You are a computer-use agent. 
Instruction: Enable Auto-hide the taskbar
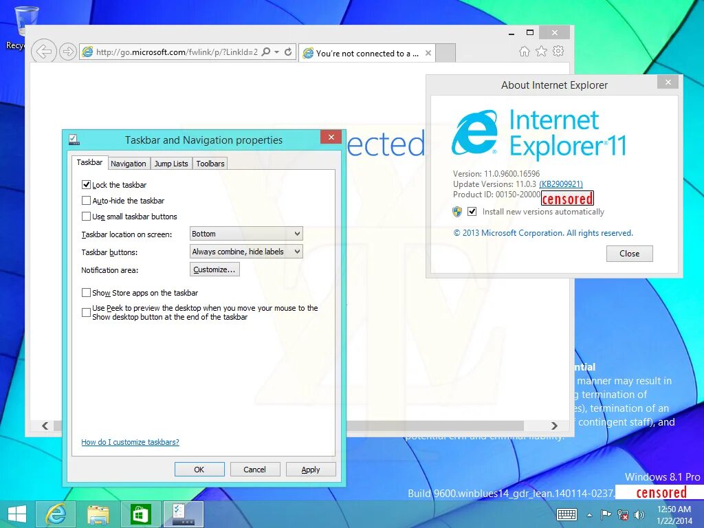(x=87, y=200)
